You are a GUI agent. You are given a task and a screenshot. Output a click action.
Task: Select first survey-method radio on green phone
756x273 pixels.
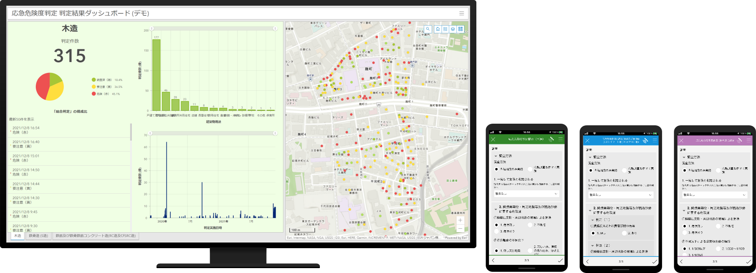497,169
